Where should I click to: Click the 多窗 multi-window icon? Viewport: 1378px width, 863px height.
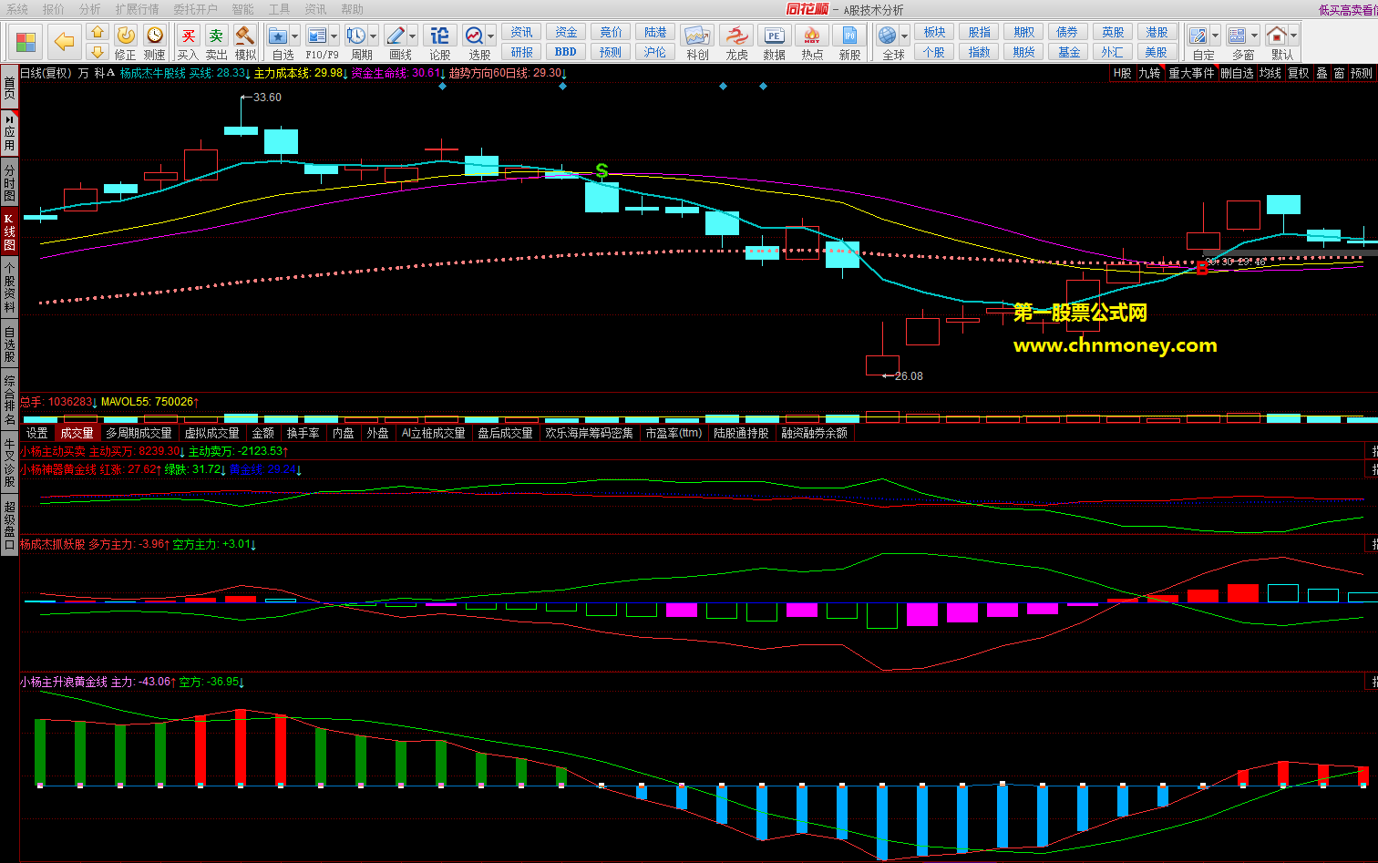(x=1237, y=35)
